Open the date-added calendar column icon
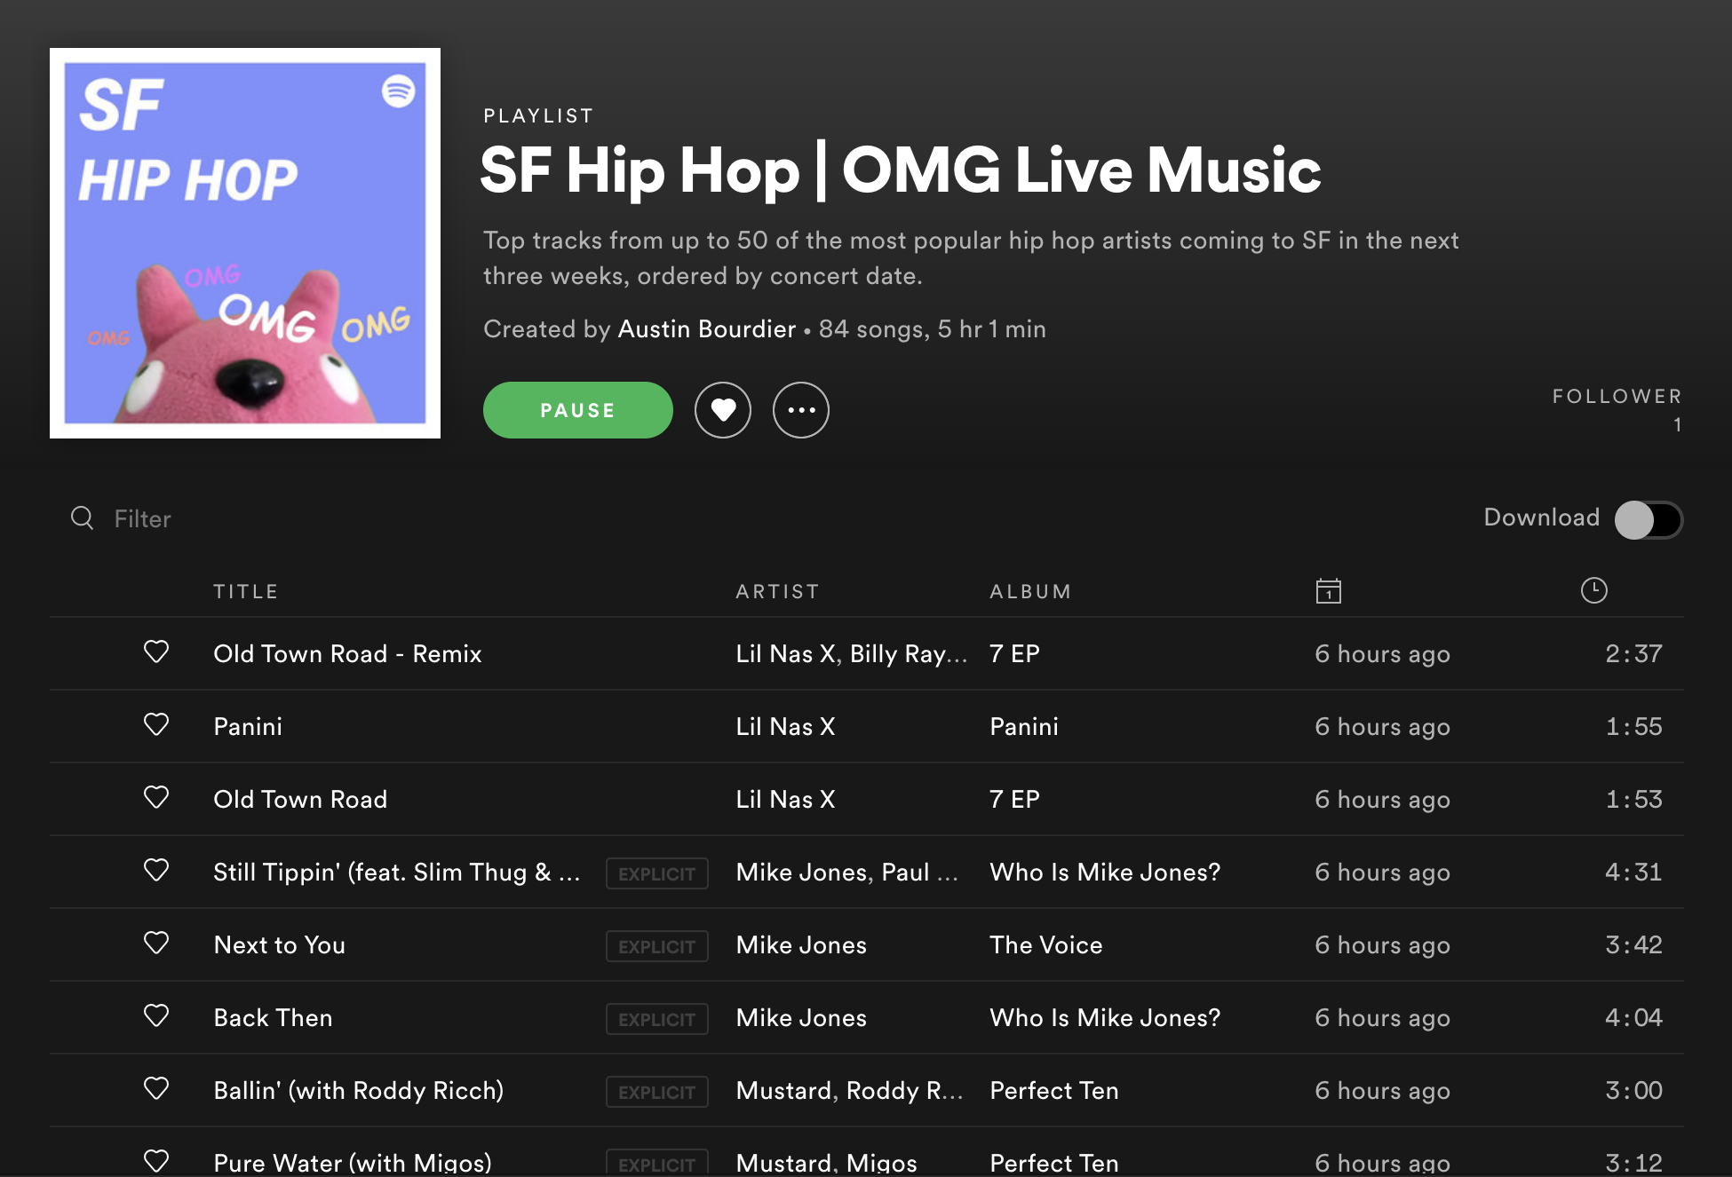 point(1327,590)
